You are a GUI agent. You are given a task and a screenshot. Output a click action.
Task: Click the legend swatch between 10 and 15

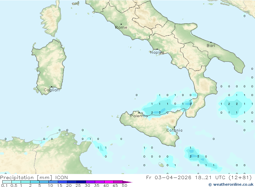[x=53, y=182]
